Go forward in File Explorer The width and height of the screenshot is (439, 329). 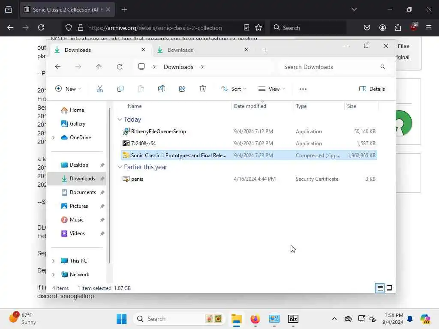(x=78, y=67)
